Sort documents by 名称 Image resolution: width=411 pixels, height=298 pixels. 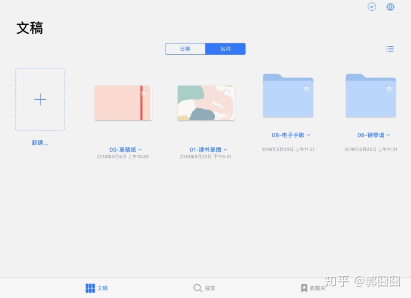click(225, 49)
